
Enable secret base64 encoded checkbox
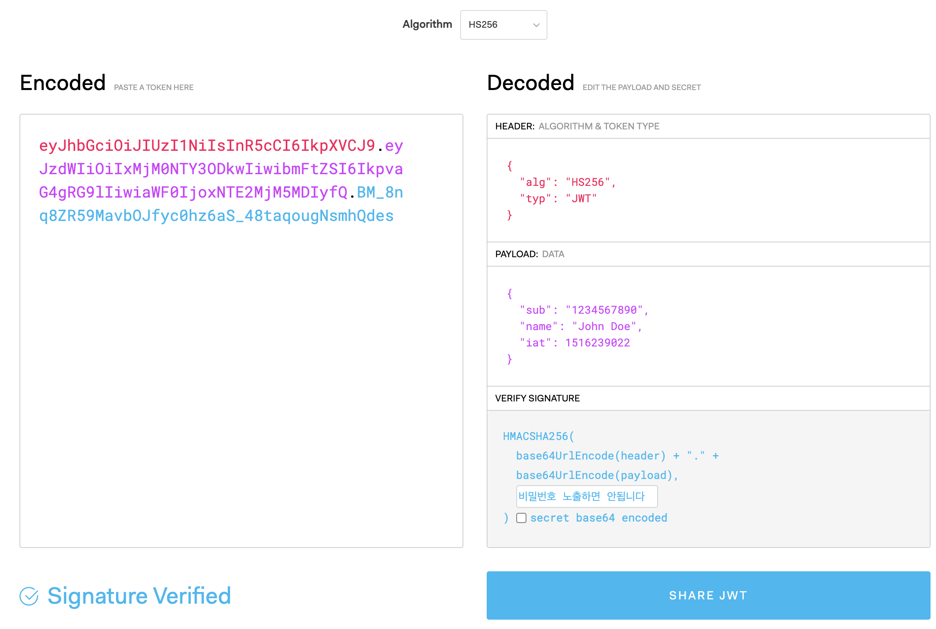pos(521,518)
